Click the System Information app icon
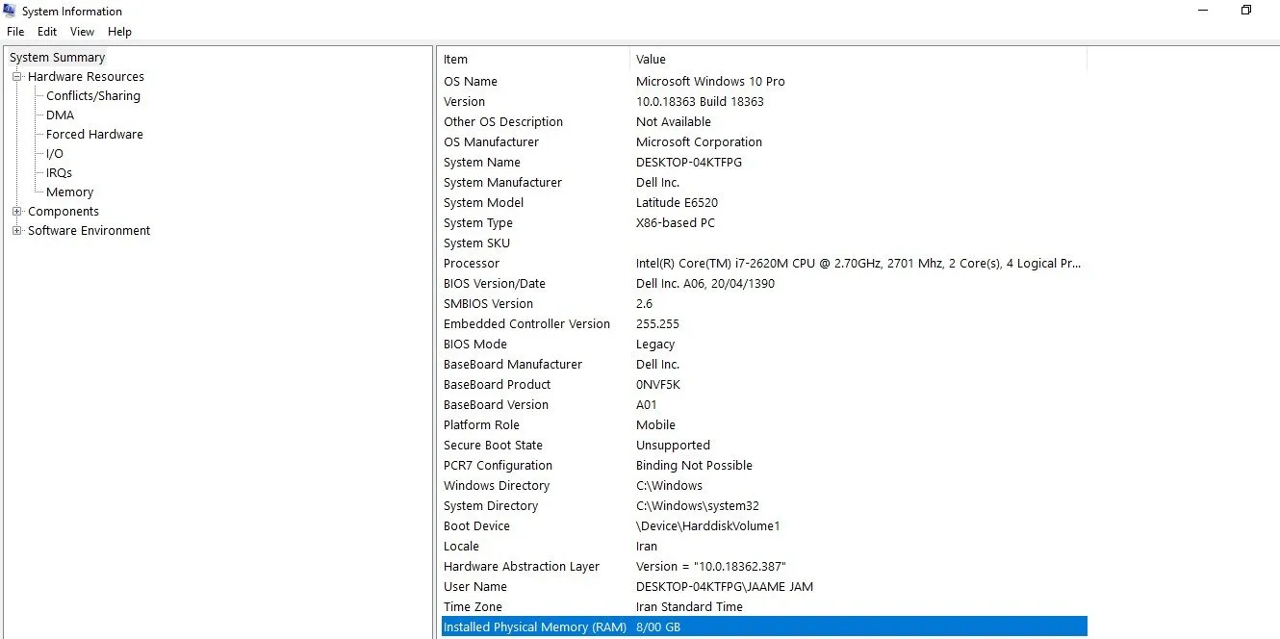 pyautogui.click(x=10, y=12)
